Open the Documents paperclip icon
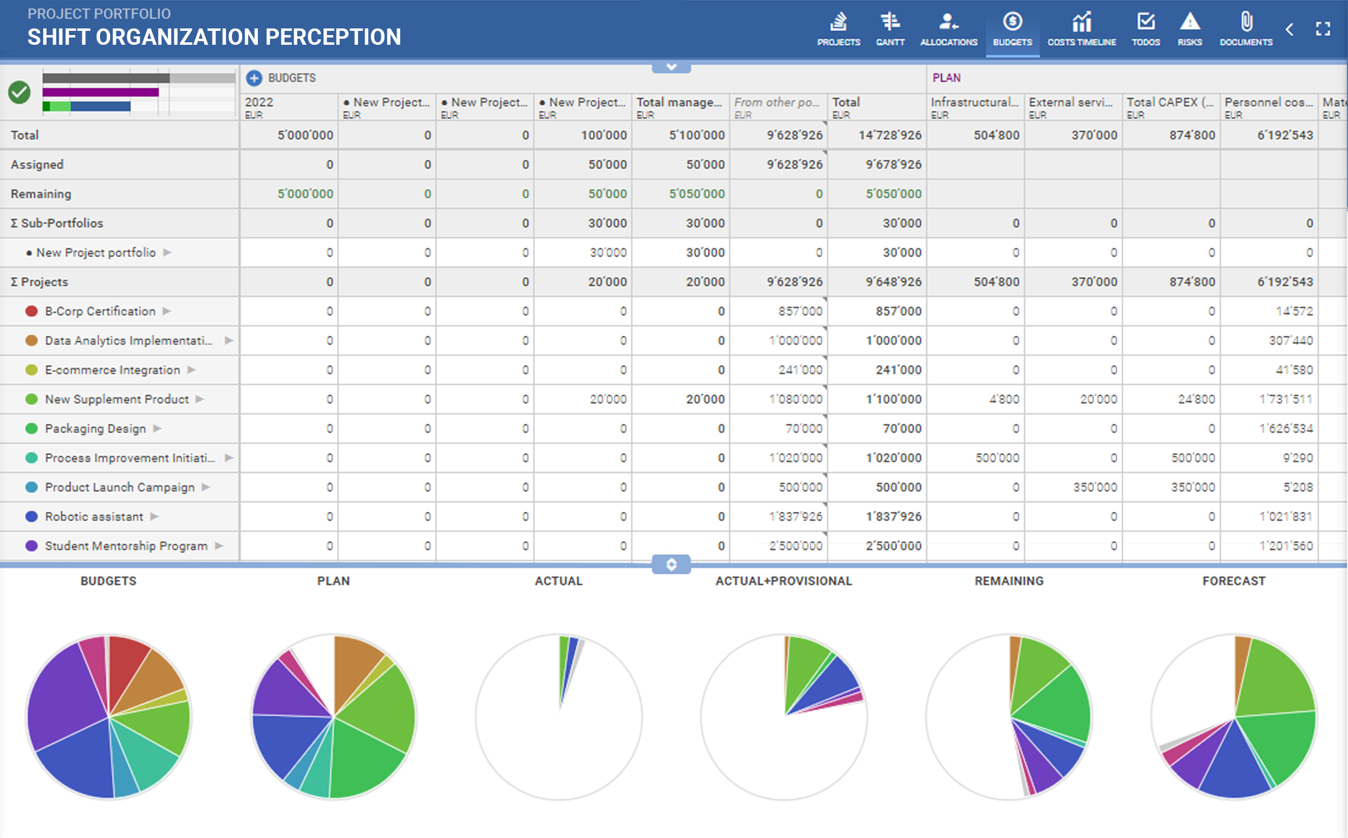Image resolution: width=1348 pixels, height=838 pixels. tap(1246, 29)
